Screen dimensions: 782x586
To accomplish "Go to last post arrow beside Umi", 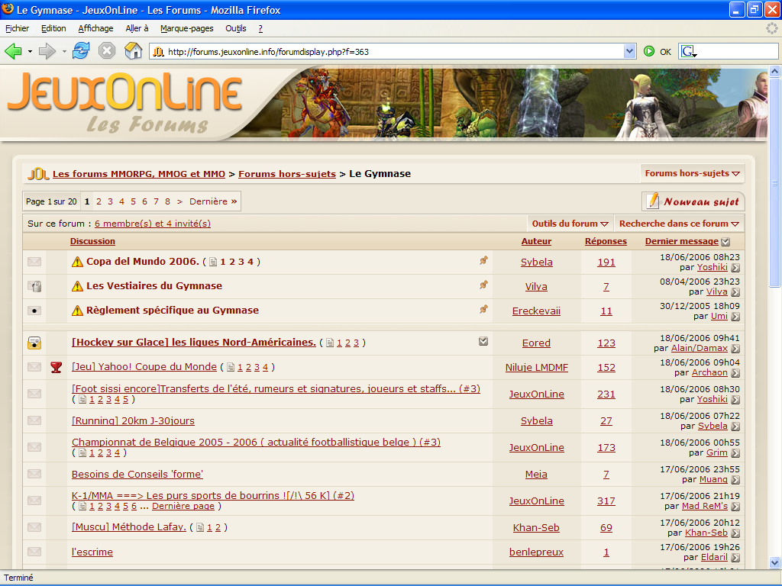I will pos(735,317).
